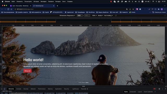This screenshot has height=94, width=167.
Task: Open the Закладки menu
Action: (44, 2)
